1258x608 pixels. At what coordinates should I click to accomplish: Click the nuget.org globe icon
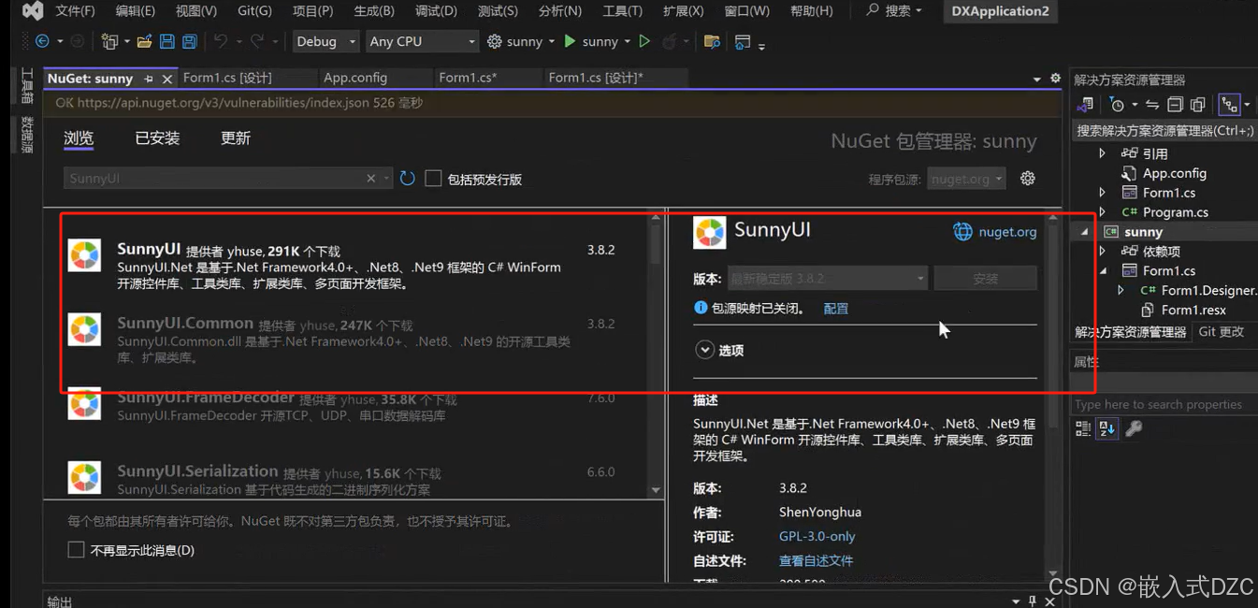tap(962, 232)
